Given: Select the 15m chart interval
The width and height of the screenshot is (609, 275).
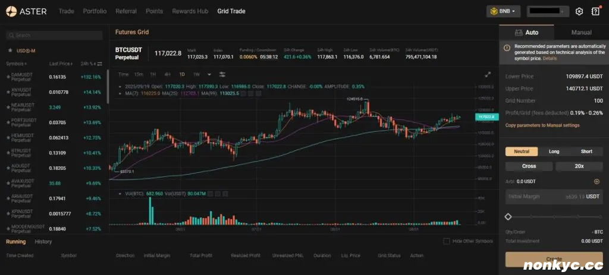Looking at the screenshot, I should tap(138, 74).
